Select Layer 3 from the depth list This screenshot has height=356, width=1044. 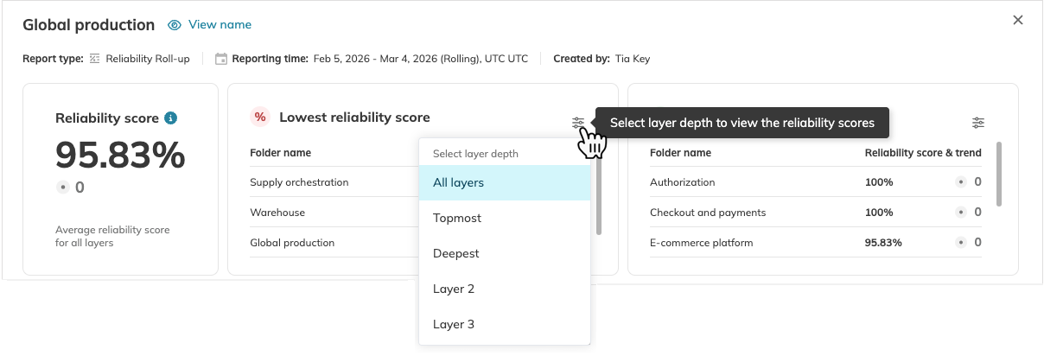(504, 324)
